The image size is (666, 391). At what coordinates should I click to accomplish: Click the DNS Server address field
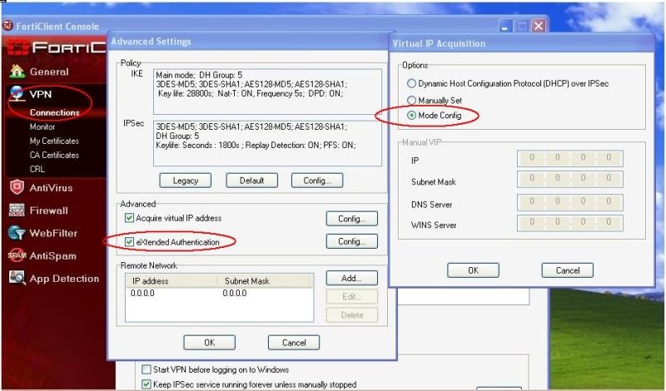click(570, 202)
